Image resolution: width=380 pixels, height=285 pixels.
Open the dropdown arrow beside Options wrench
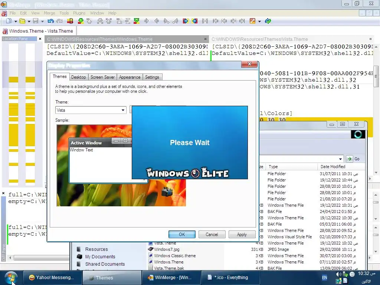(259, 21)
